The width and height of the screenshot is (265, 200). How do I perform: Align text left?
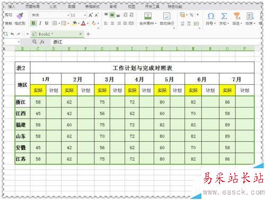[106, 23]
